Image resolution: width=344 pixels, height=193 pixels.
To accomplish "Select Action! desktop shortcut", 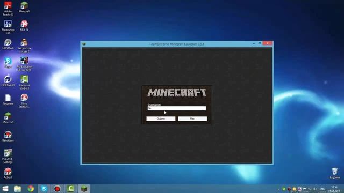I will [x=8, y=173].
